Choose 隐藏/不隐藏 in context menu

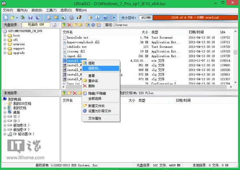(101, 93)
